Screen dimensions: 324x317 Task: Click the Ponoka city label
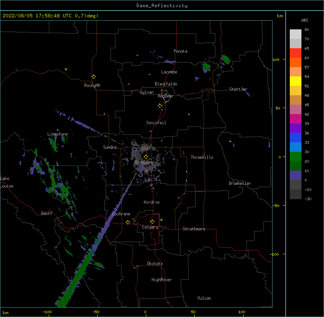tap(180, 51)
